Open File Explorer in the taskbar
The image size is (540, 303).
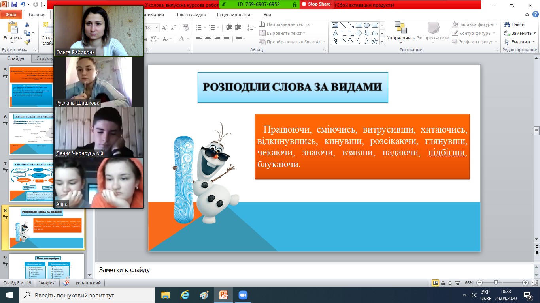(165, 295)
